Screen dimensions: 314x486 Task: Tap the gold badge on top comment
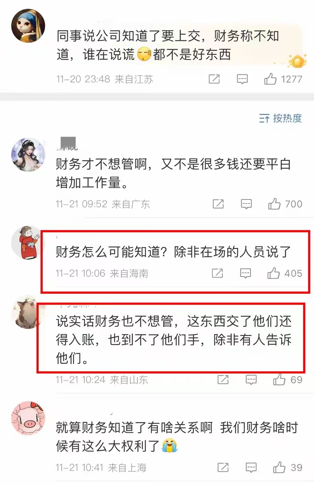[x=297, y=61]
